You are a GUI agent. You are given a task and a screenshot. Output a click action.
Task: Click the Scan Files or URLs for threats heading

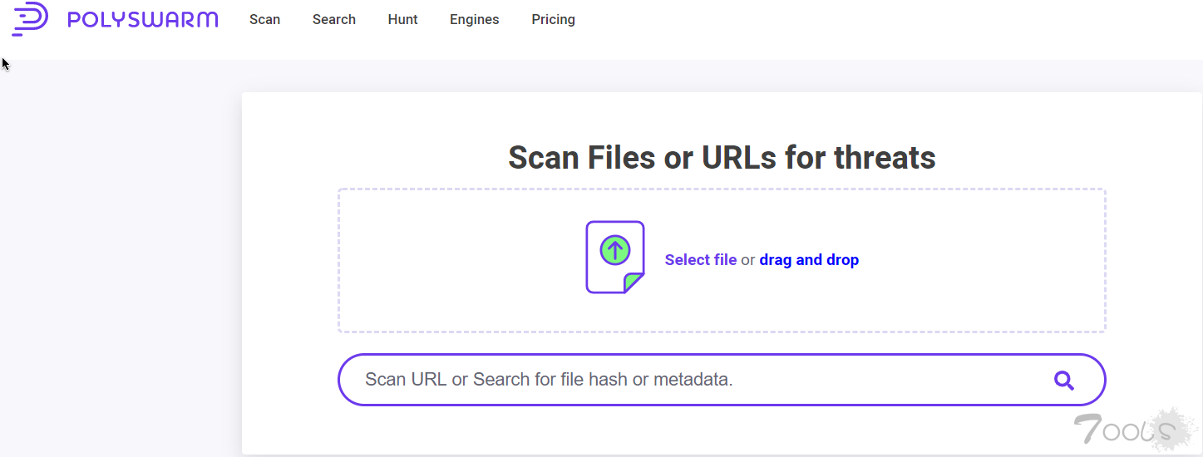click(722, 157)
